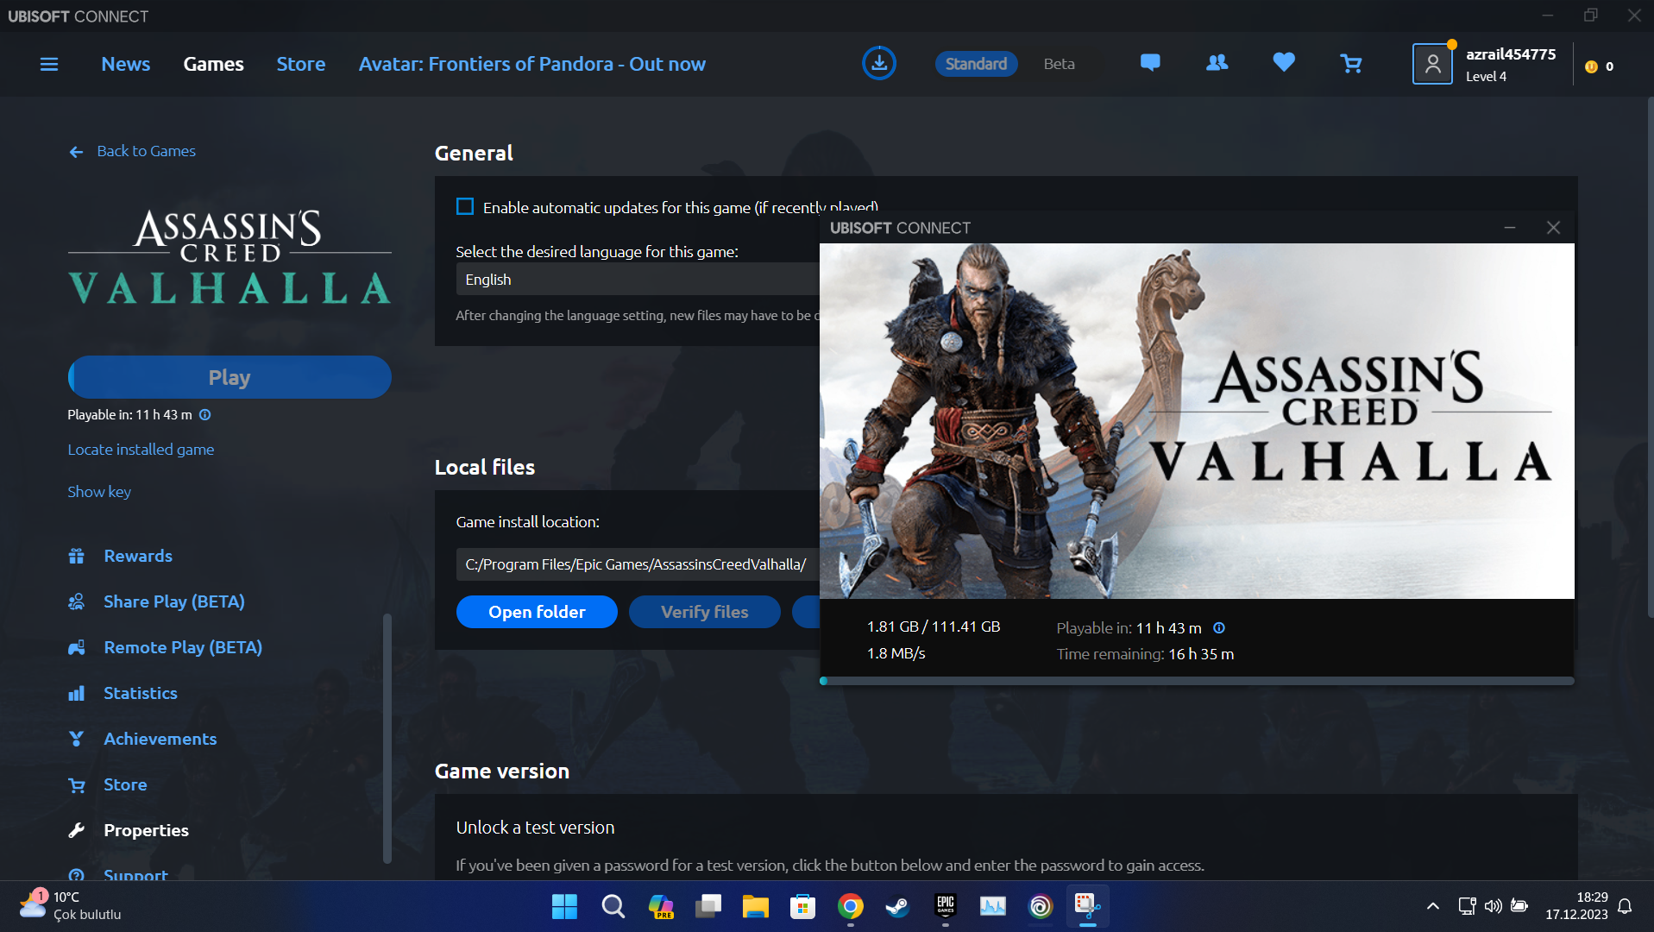Screen dimensions: 1654x932
Task: Open Steam from taskbar
Action: pyautogui.click(x=897, y=906)
